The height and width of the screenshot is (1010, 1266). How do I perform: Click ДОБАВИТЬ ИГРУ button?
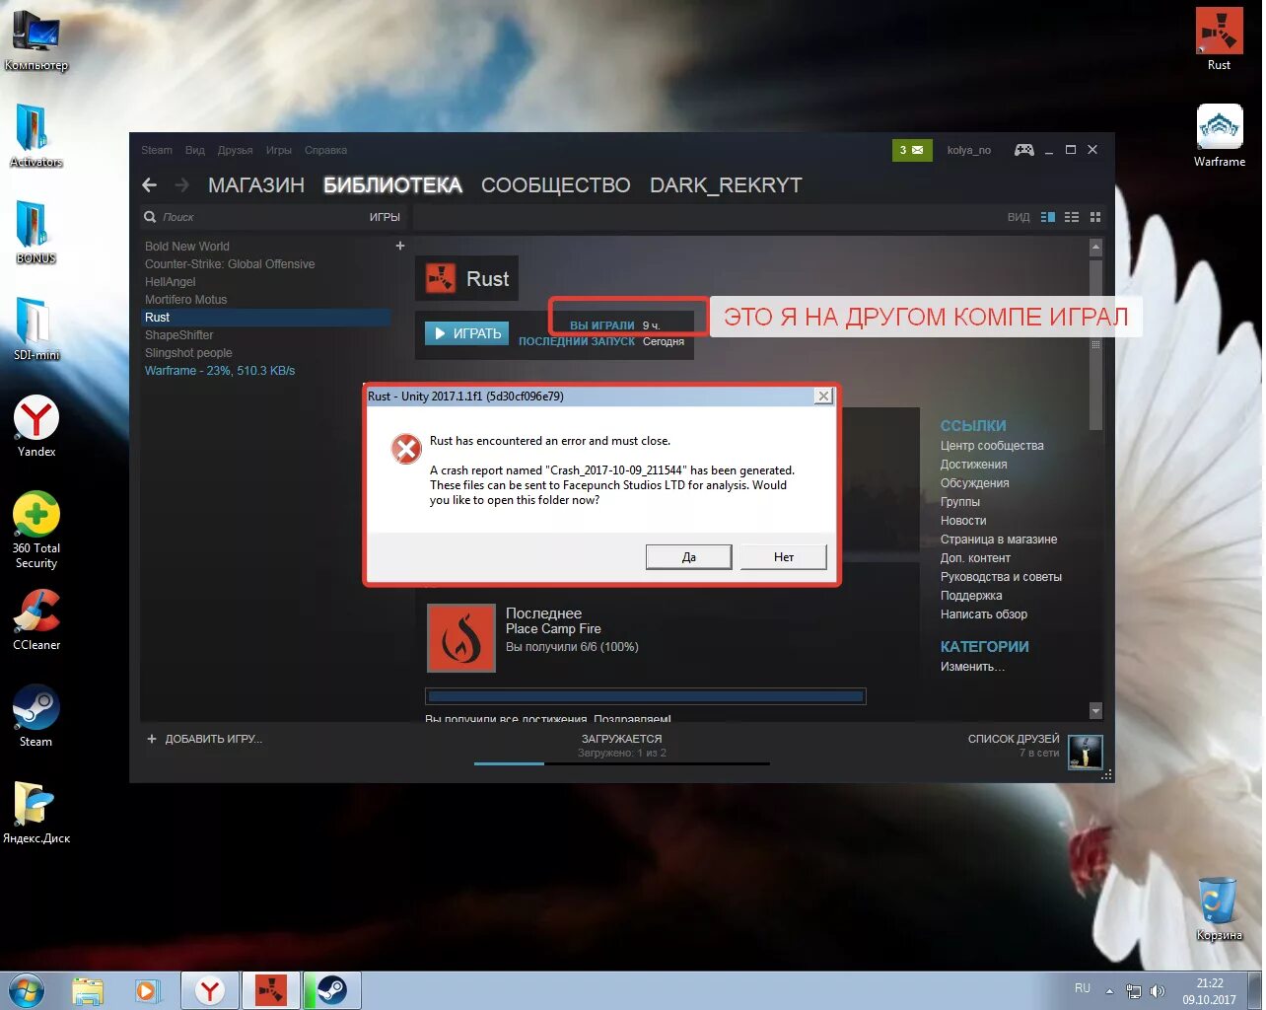tap(204, 739)
